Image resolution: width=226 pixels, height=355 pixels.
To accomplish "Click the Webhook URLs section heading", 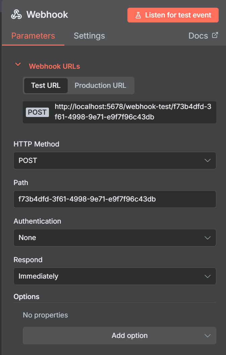I will (54, 66).
